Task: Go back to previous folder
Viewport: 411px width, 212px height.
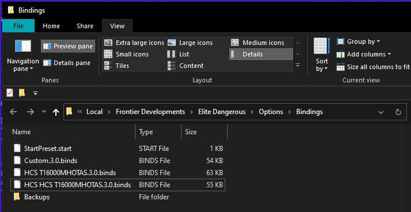Action: [13, 112]
